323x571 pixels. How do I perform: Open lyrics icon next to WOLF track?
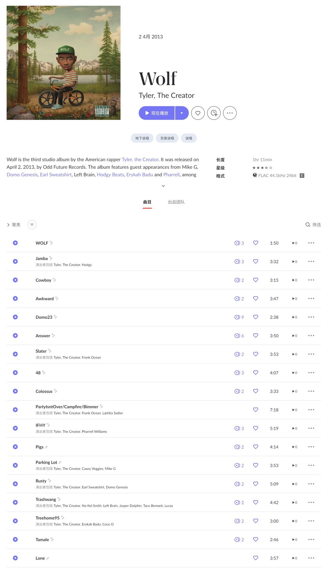pos(51,243)
